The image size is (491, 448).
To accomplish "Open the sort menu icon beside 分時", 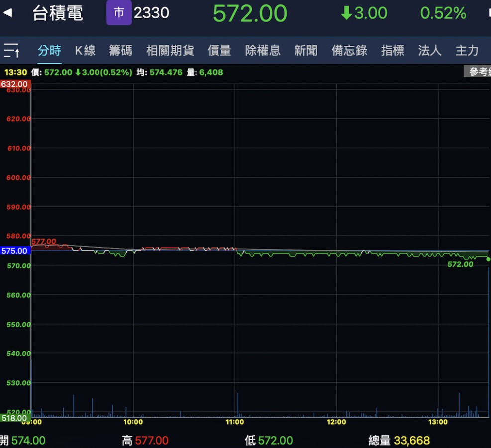I will pos(11,50).
